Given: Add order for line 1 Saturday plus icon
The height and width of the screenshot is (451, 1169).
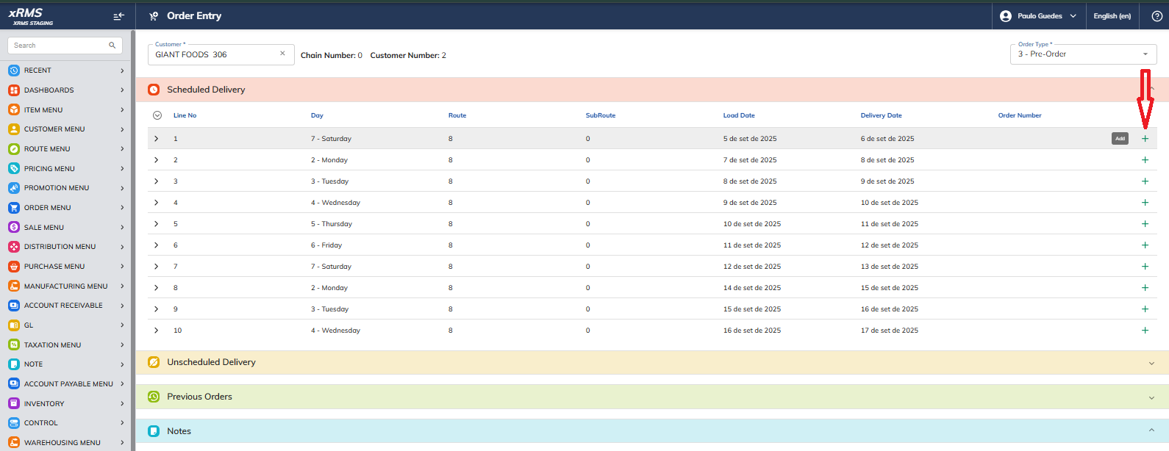Looking at the screenshot, I should (1145, 139).
